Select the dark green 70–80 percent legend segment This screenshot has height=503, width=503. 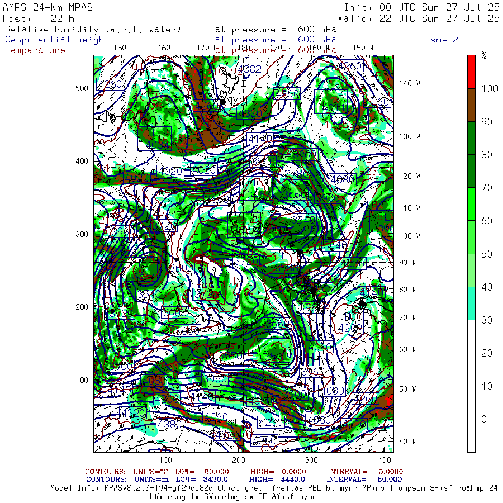[471, 171]
